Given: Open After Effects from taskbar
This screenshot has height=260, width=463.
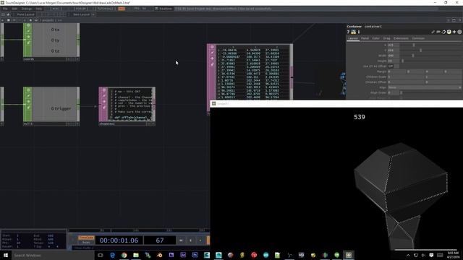Looking at the screenshot, I should (x=183, y=255).
